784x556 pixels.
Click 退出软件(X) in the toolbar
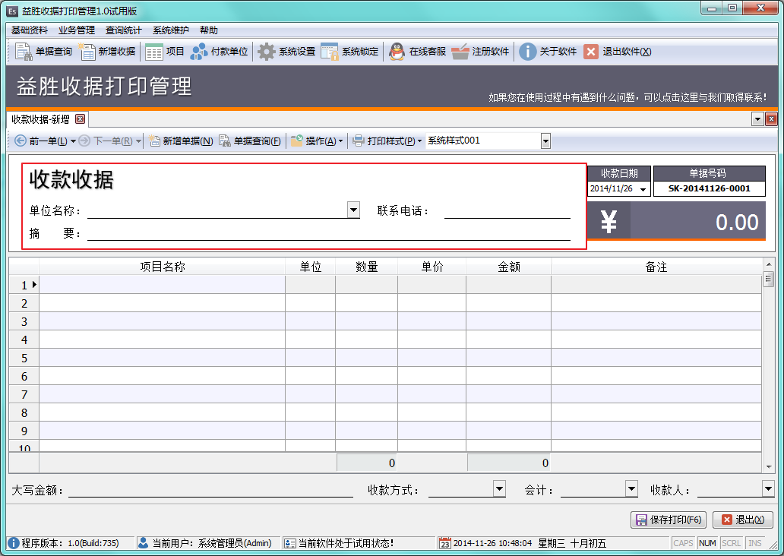(x=617, y=52)
